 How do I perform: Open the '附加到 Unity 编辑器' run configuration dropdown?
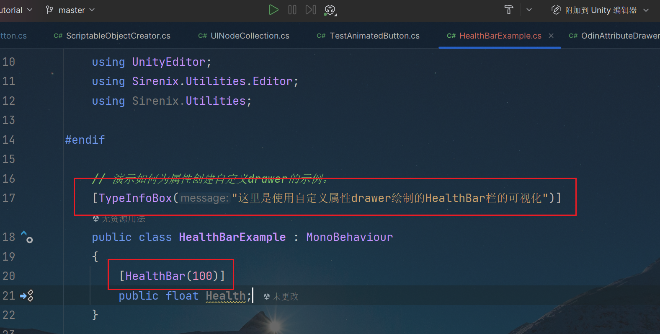pos(600,10)
